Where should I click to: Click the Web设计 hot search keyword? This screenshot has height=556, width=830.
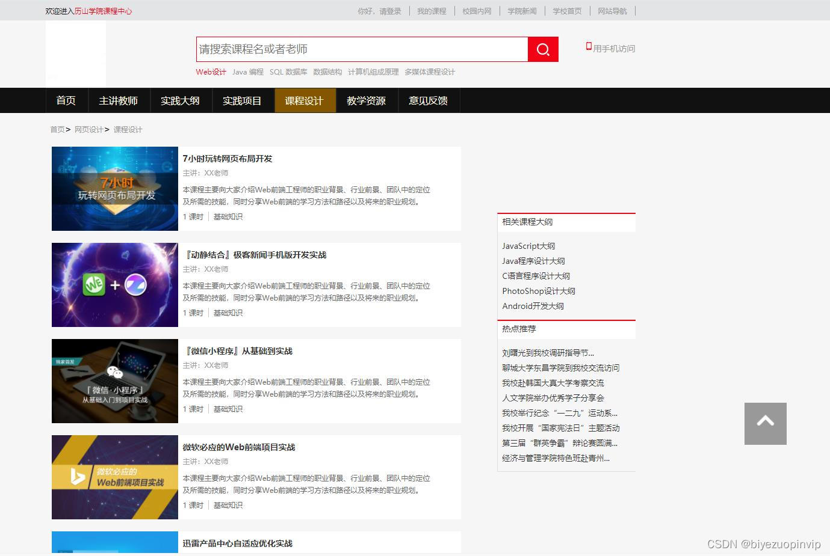click(211, 72)
